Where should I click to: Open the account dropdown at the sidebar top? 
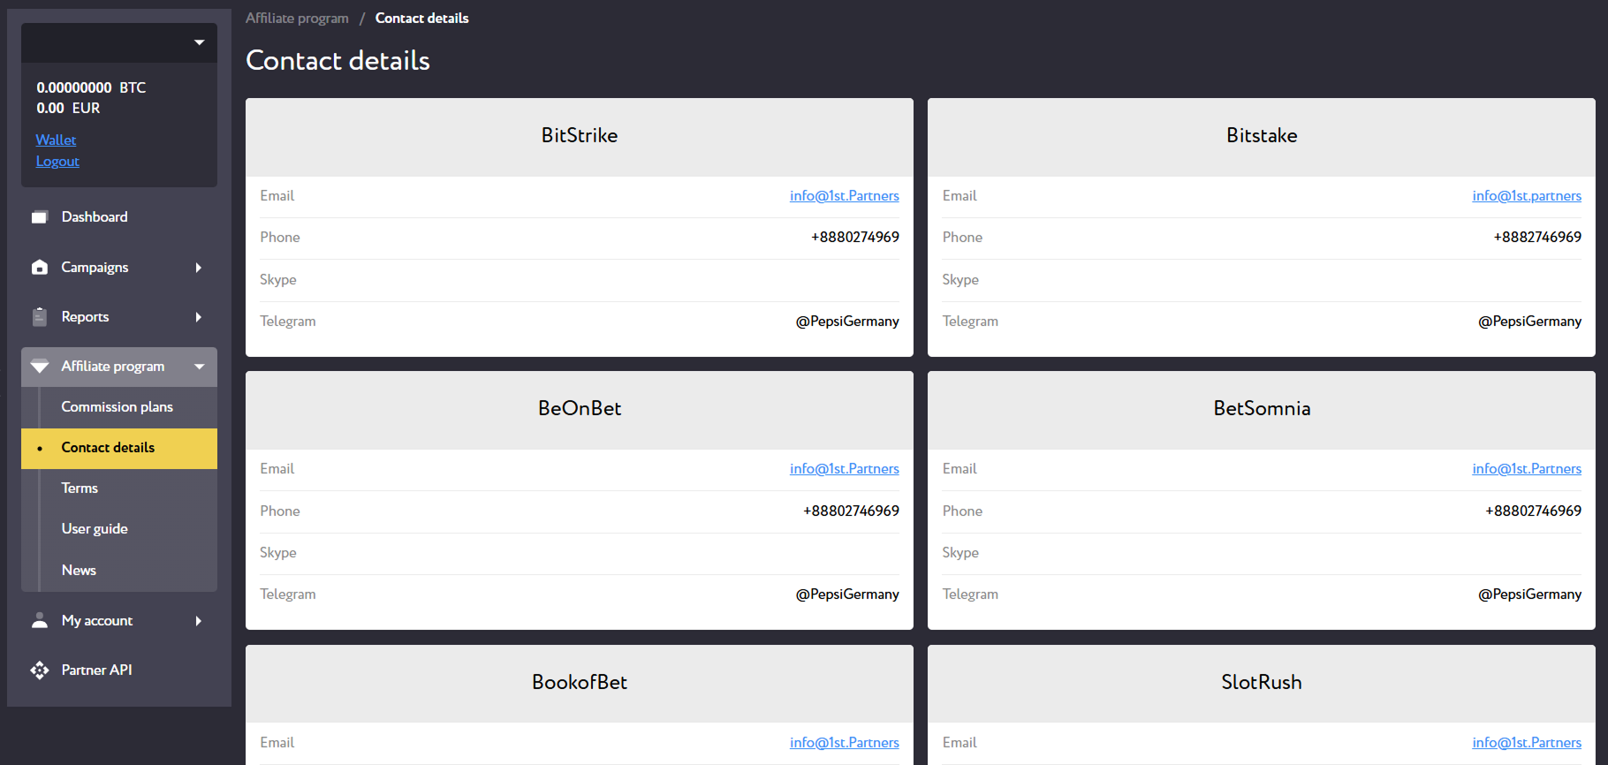coord(119,42)
